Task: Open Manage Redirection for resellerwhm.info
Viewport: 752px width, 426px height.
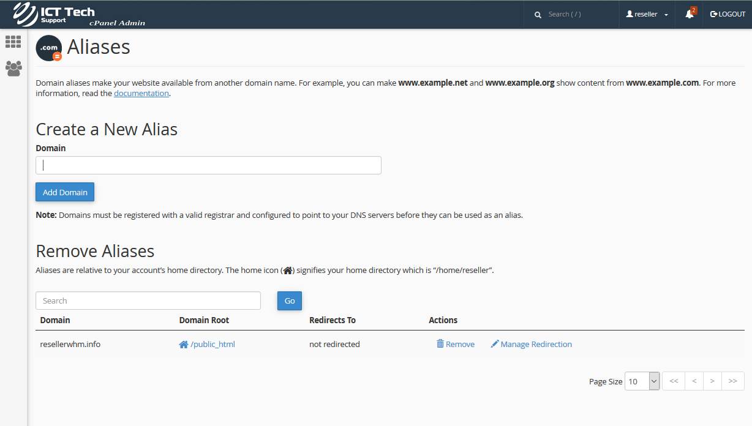Action: click(x=531, y=345)
